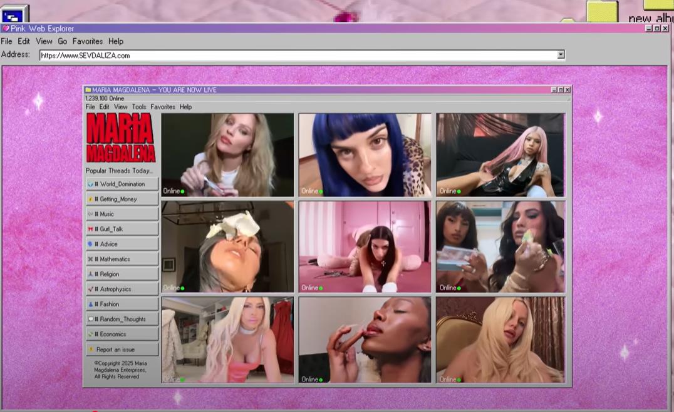Open the Favorites menu in Pink Web Explorer
The width and height of the screenshot is (674, 412).
point(88,41)
